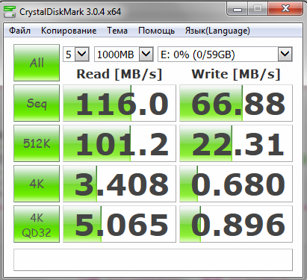The height and width of the screenshot is (280, 307).
Task: Expand the test count dropdown showing 5
Action: (x=76, y=55)
